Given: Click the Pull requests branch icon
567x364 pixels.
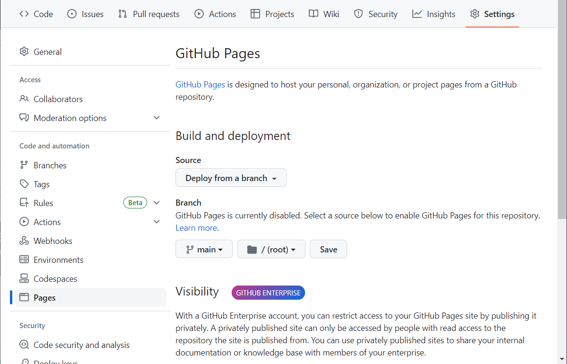Looking at the screenshot, I should pyautogui.click(x=122, y=14).
